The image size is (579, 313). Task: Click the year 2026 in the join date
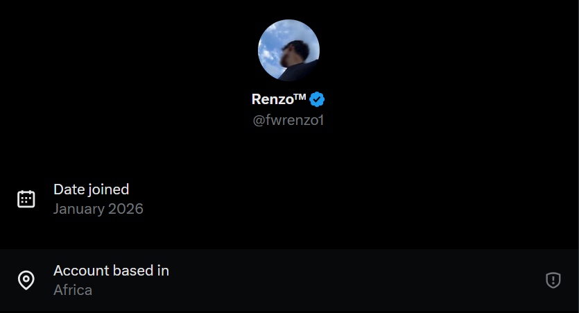click(x=126, y=209)
